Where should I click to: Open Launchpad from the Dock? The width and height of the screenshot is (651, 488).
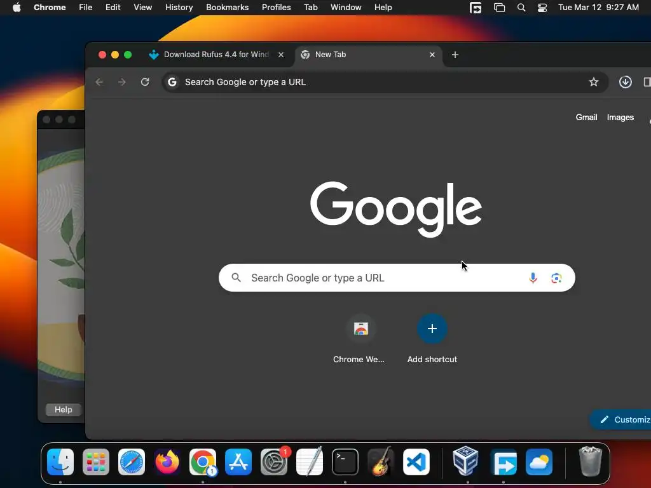pyautogui.click(x=96, y=462)
